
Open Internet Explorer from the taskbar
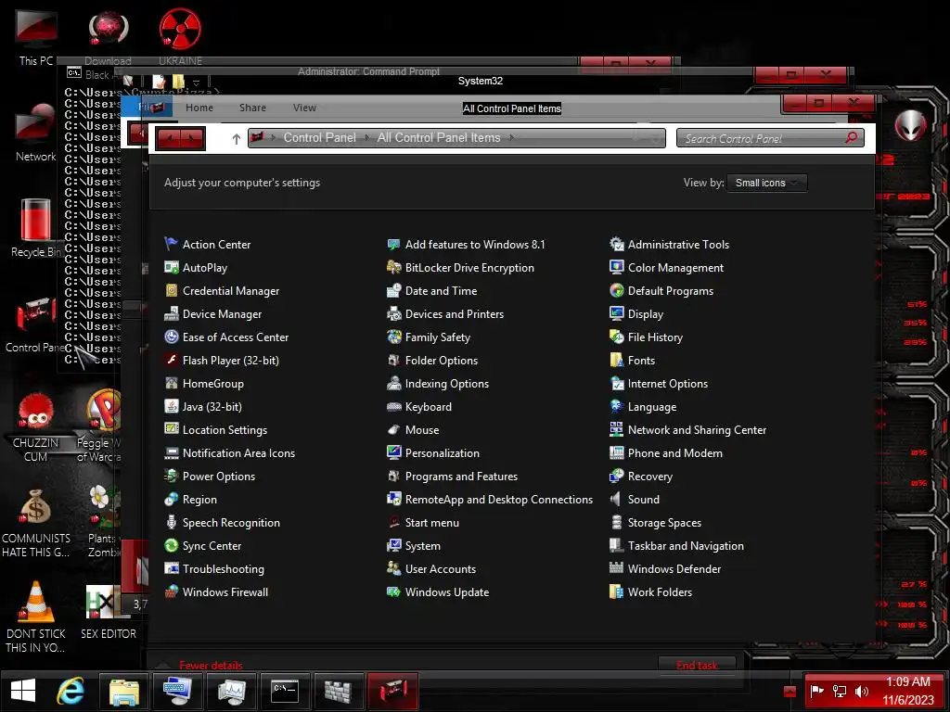coord(71,691)
